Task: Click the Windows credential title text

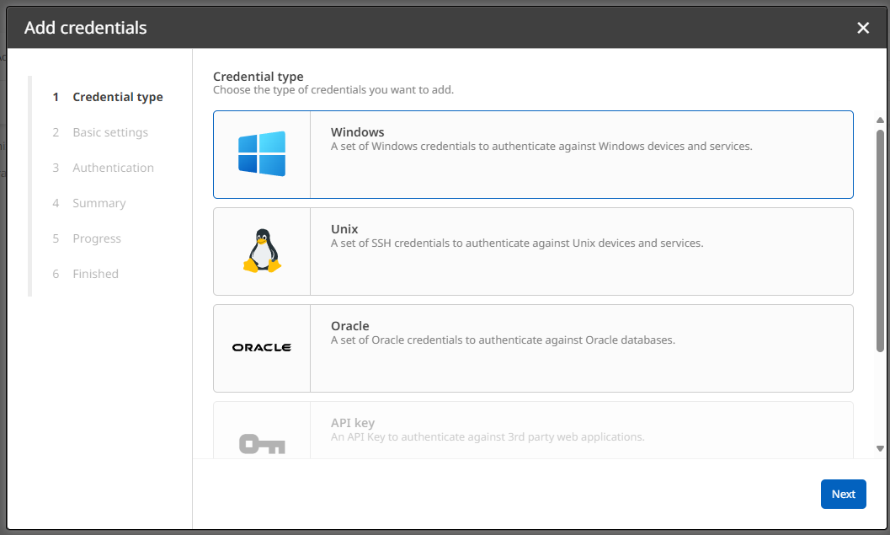Action: coord(357,132)
